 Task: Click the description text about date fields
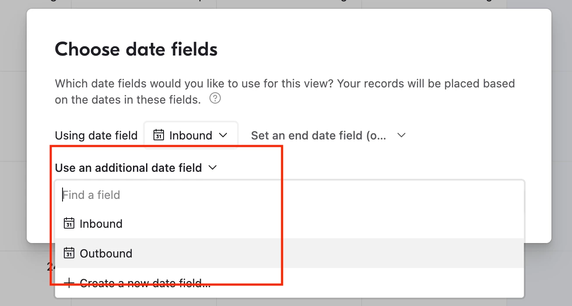click(x=285, y=91)
